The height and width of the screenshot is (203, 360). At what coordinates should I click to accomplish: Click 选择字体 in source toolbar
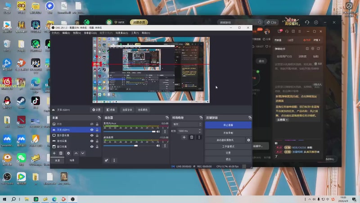click(127, 110)
